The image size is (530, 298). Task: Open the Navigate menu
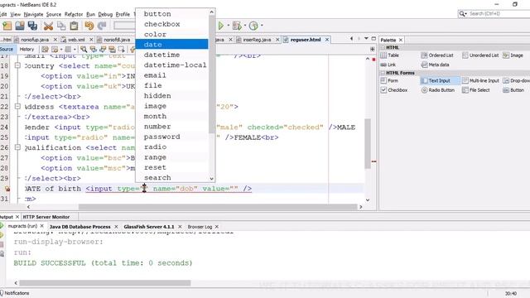tap(33, 14)
